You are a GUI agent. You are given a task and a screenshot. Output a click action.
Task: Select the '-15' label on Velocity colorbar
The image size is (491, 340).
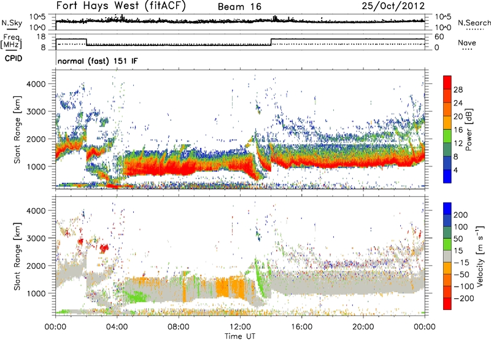[x=462, y=263]
